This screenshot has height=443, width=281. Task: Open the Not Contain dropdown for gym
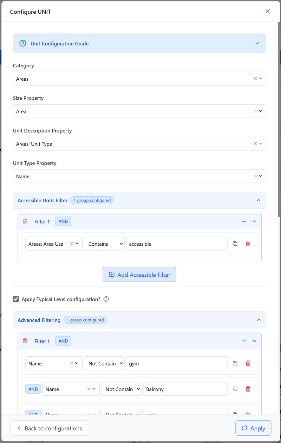[104, 363]
